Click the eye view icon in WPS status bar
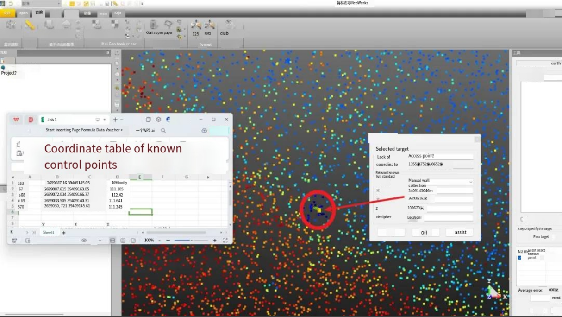Image resolution: width=562 pixels, height=317 pixels. (84, 241)
